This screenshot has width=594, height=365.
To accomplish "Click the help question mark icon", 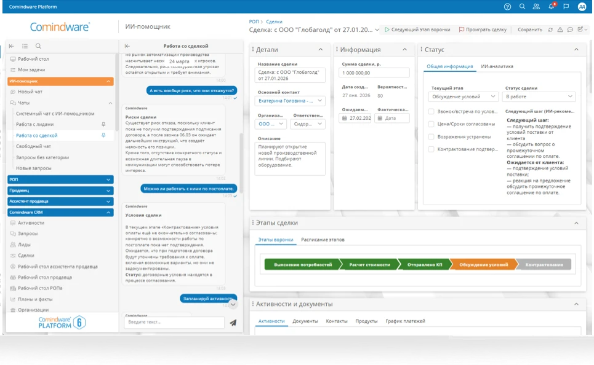I will (507, 7).
